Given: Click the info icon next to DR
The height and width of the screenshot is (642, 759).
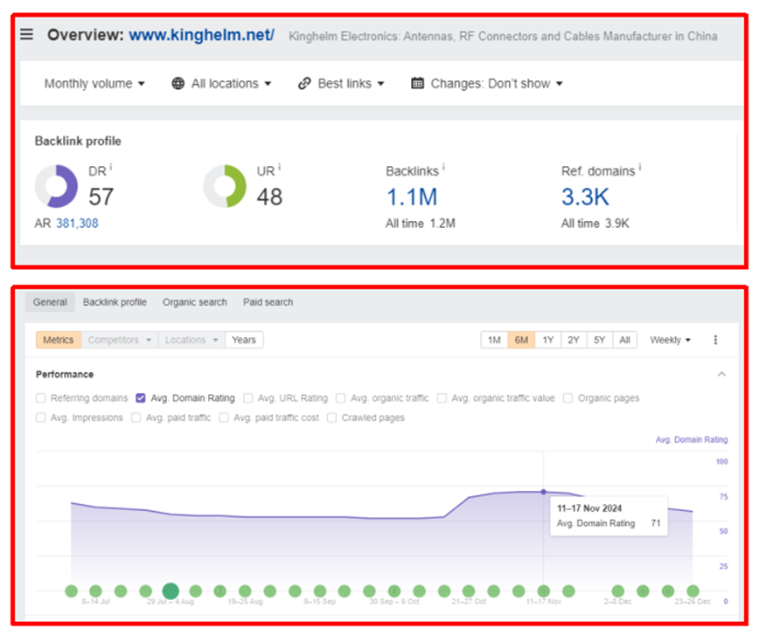Looking at the screenshot, I should [111, 167].
